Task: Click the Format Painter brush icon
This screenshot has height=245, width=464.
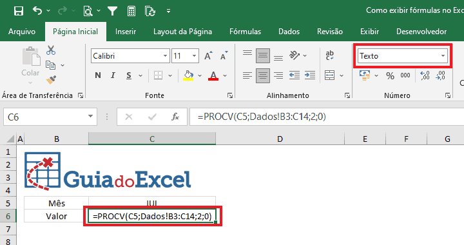Action: tap(51, 79)
